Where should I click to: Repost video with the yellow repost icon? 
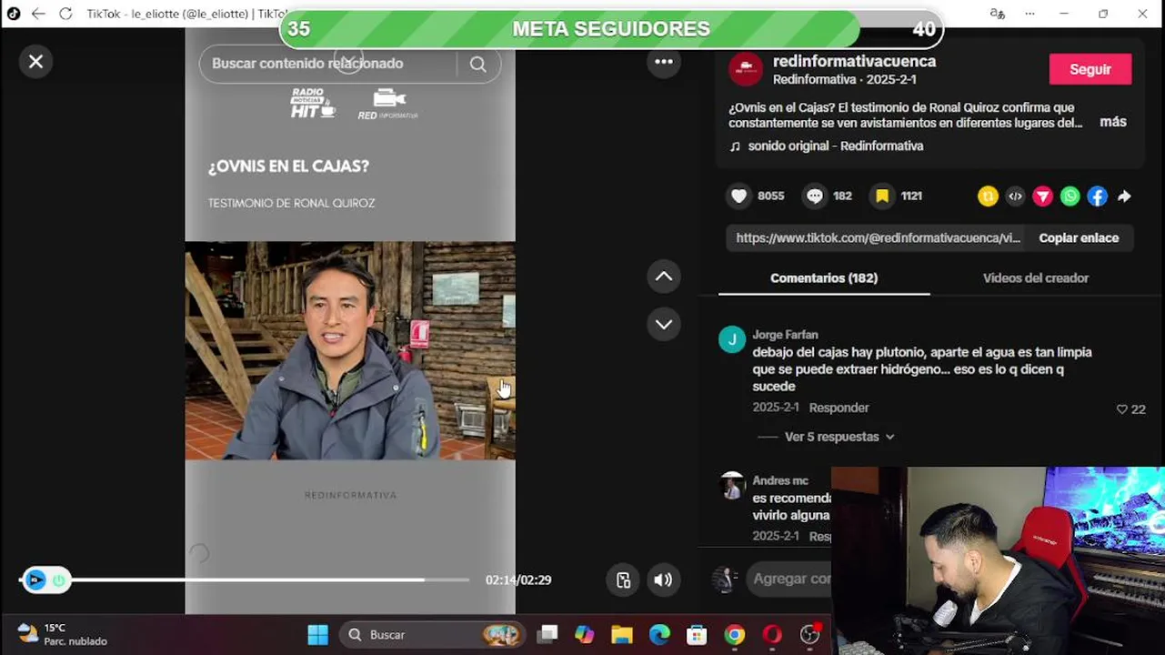click(988, 196)
